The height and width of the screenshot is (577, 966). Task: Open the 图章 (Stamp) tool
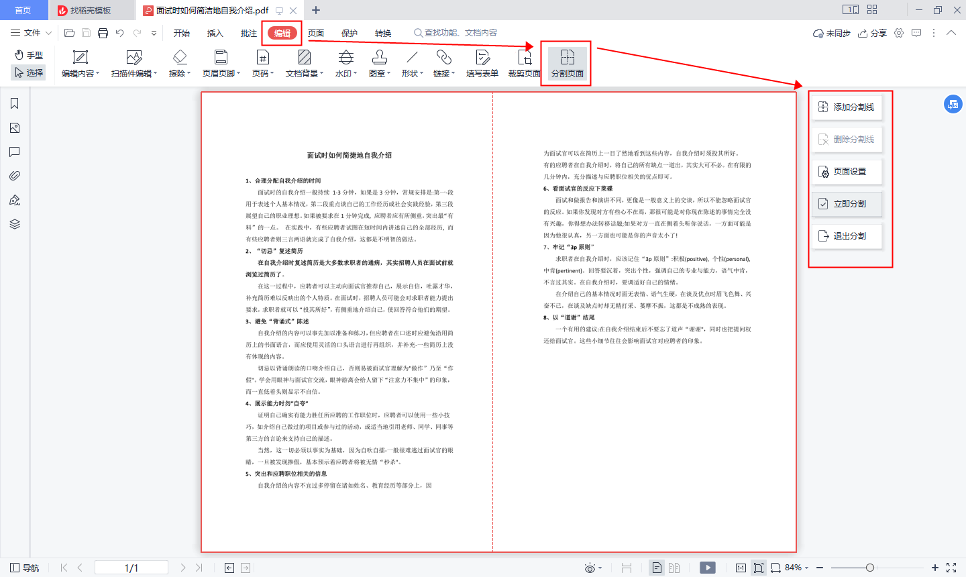378,64
